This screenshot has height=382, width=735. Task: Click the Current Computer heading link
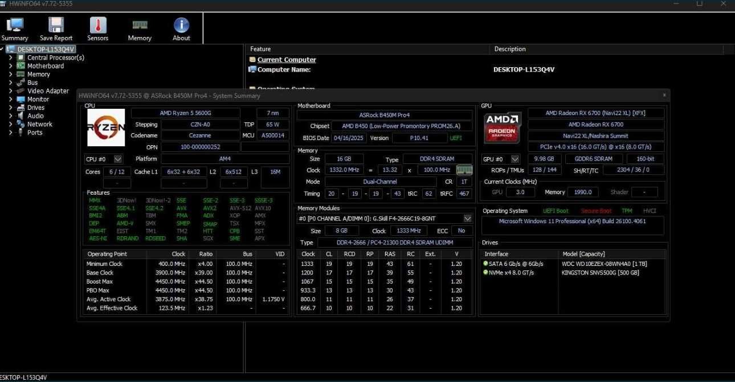click(287, 60)
